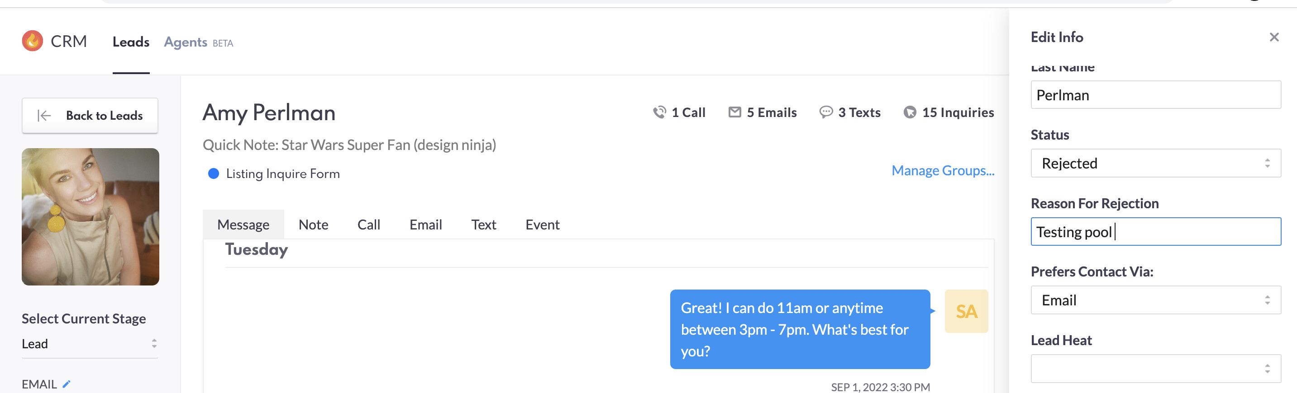Viewport: 1297px width, 393px height.
Task: Click the blue message bubble about 11am
Action: (x=800, y=329)
